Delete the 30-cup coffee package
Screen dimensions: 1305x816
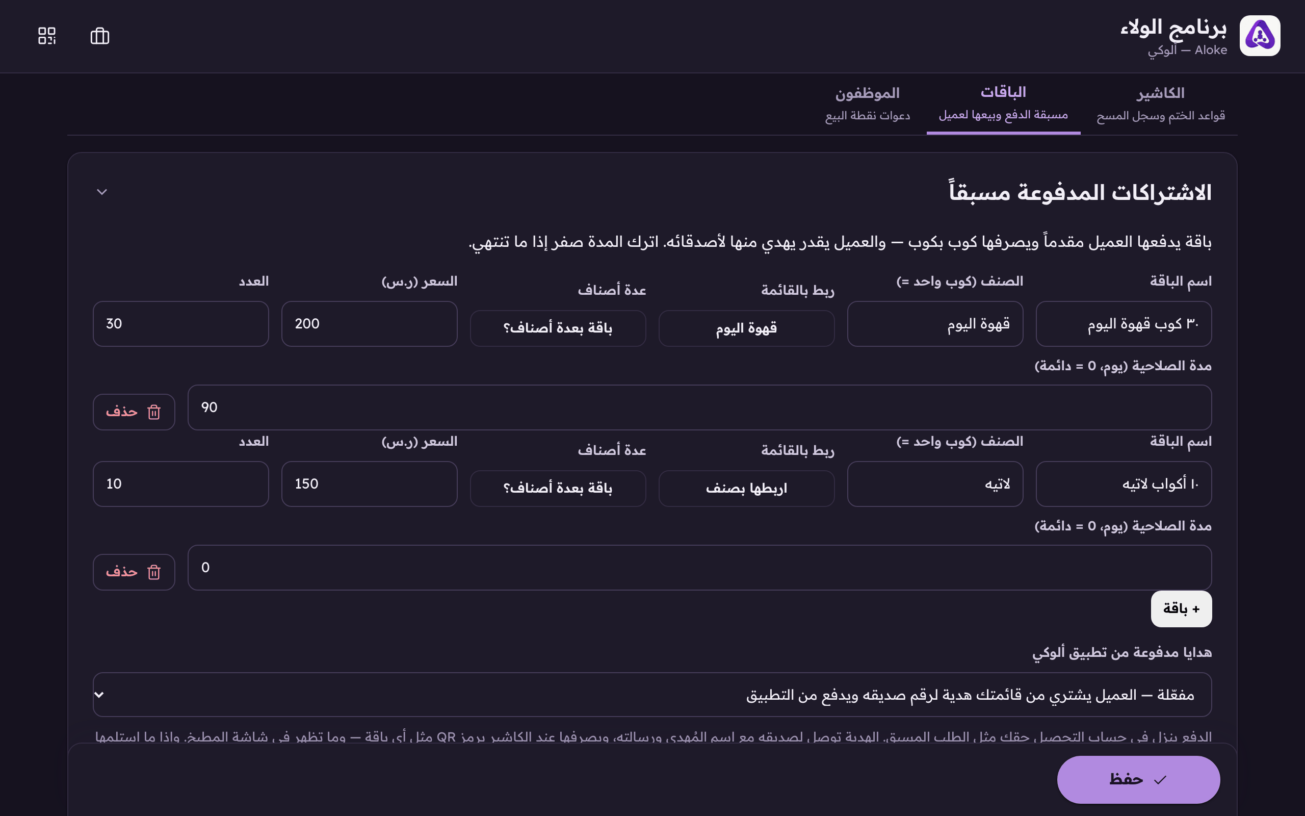click(x=134, y=412)
